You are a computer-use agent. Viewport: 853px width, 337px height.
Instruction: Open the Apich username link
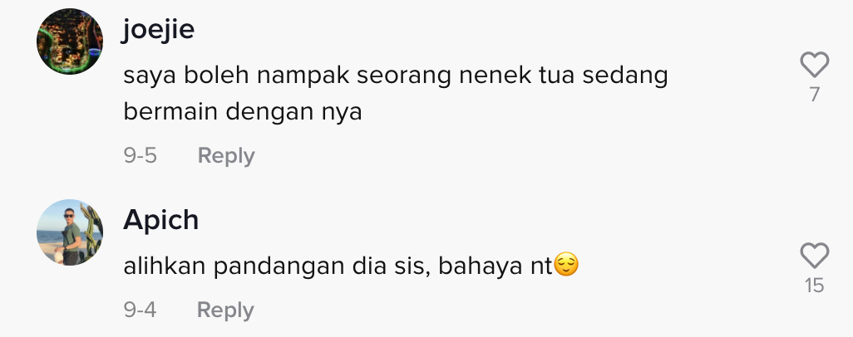(160, 221)
